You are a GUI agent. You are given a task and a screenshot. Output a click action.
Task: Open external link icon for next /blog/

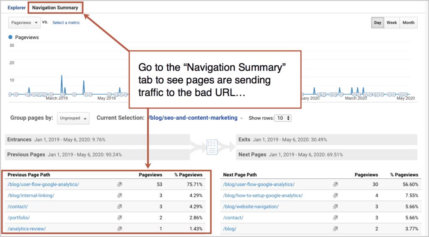click(336, 229)
